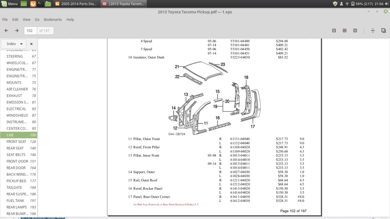Reset zoom to original size icon
The image size is (390, 219).
(355, 30)
